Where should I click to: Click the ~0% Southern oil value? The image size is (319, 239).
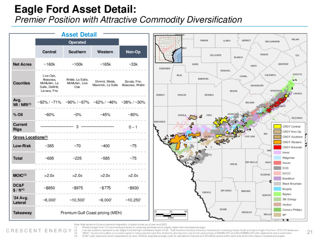coord(77,115)
